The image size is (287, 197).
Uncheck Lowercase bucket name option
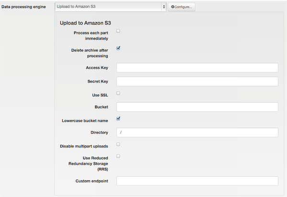click(118, 119)
